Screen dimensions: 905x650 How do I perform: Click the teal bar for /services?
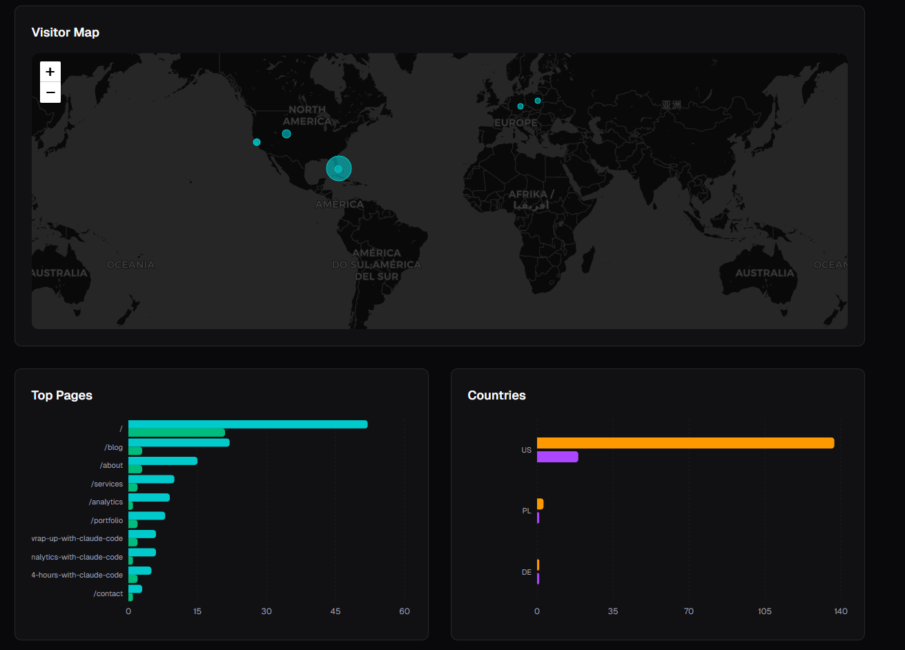(151, 480)
